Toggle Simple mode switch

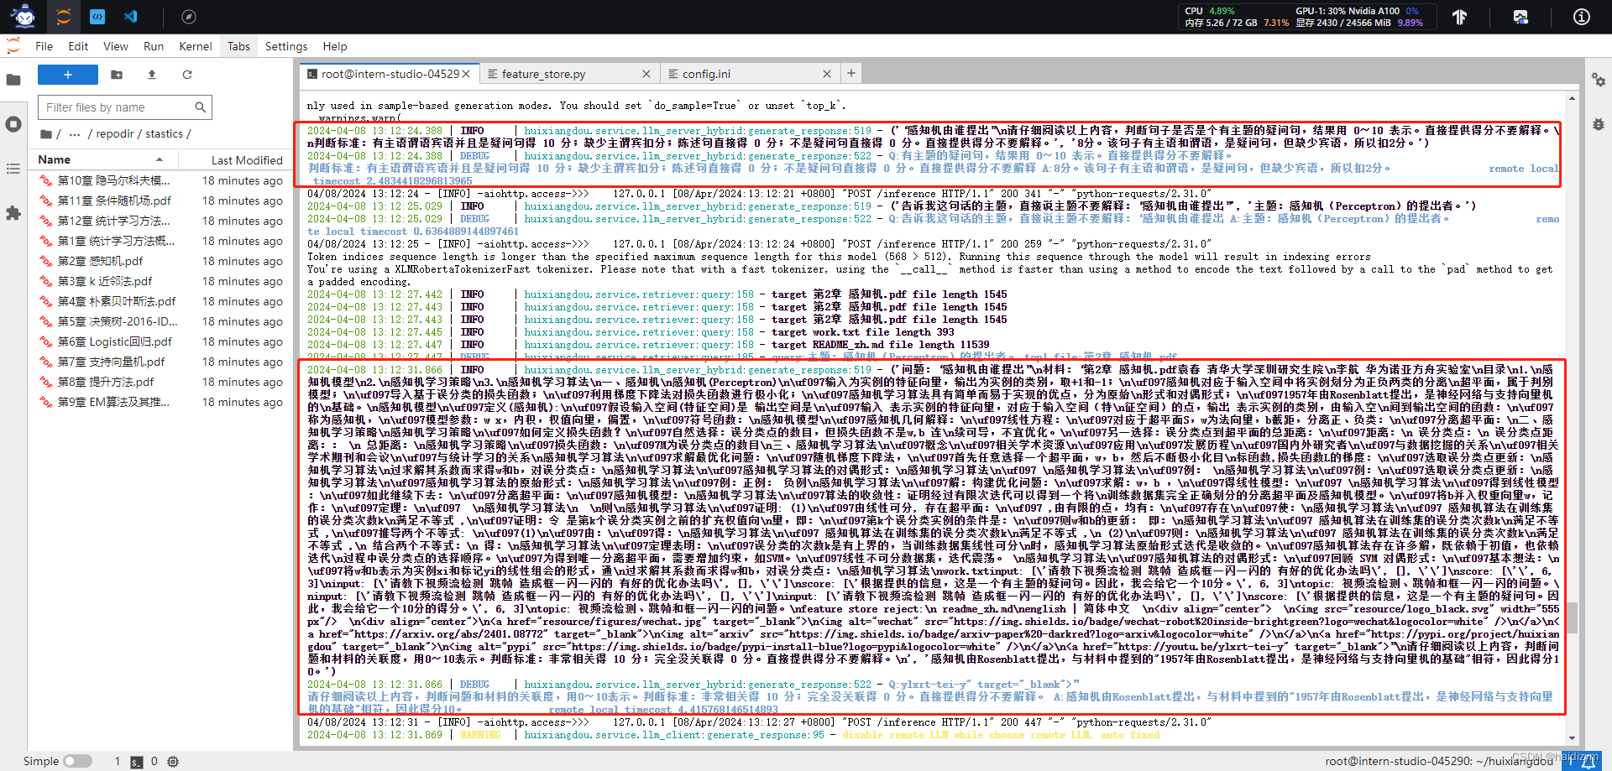coord(77,761)
